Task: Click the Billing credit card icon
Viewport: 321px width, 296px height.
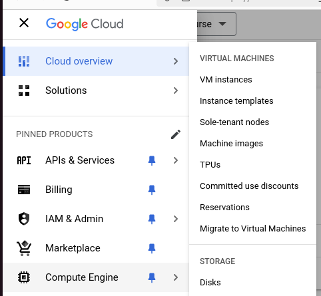Action: (x=24, y=190)
